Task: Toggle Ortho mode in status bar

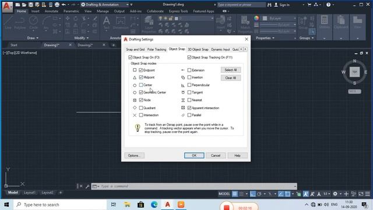Action: point(252,194)
